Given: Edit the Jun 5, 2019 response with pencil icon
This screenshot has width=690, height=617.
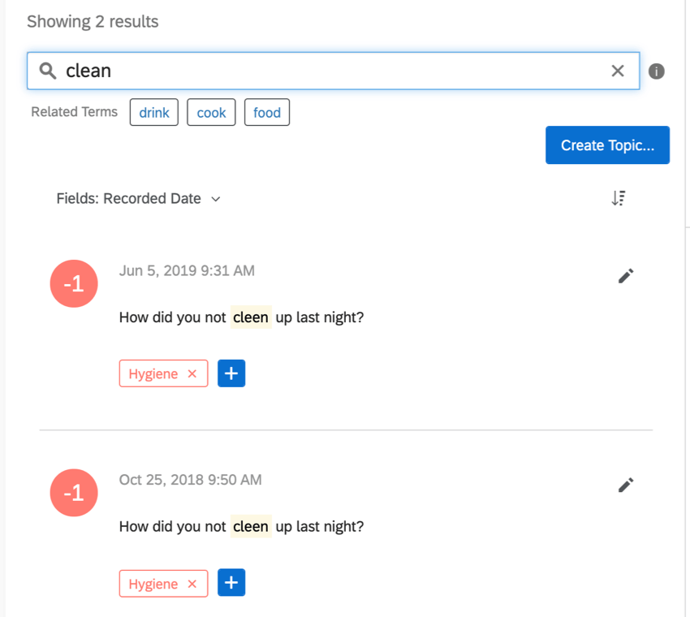Looking at the screenshot, I should (x=626, y=276).
